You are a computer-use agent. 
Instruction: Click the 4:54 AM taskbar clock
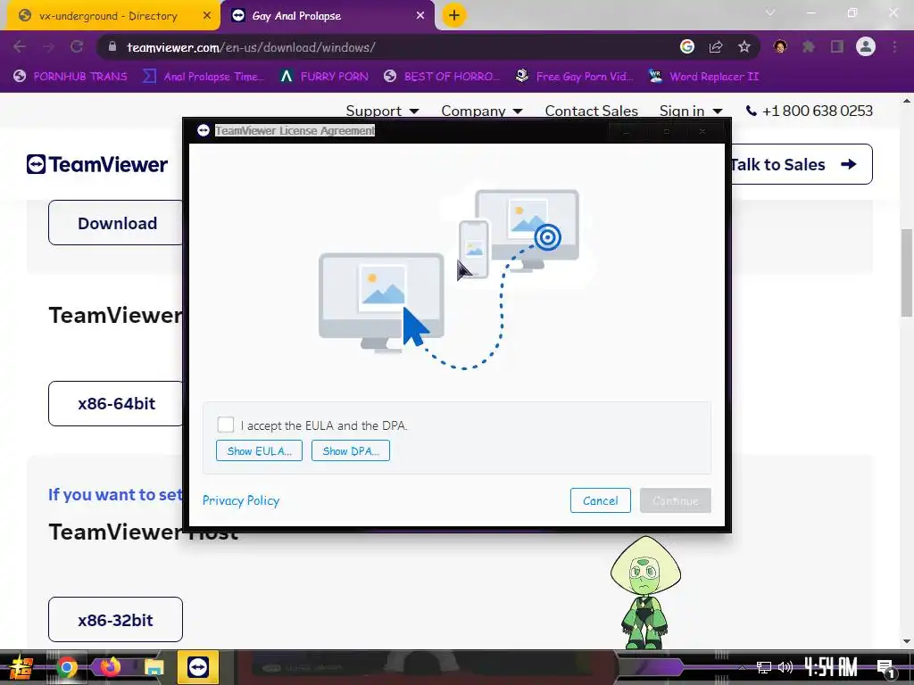[831, 667]
